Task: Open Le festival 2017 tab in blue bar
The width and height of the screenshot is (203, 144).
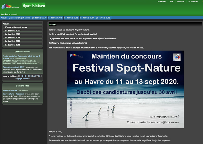Action: click(87, 18)
